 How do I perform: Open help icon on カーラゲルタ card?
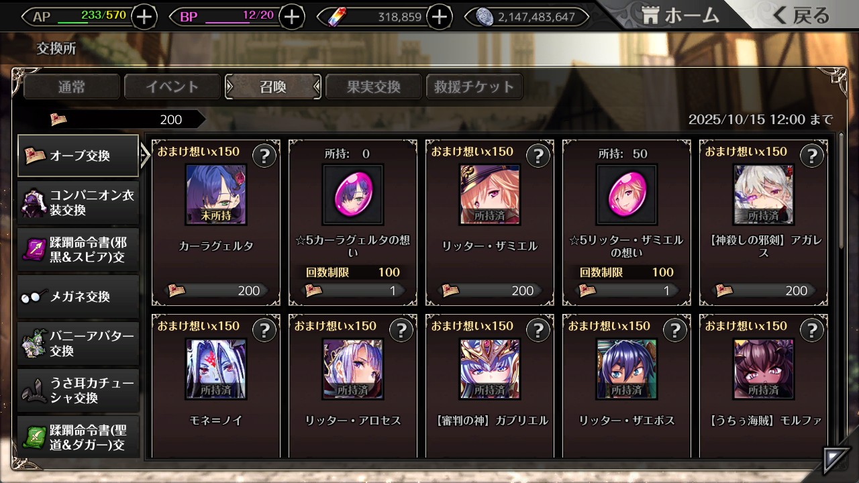coord(264,156)
